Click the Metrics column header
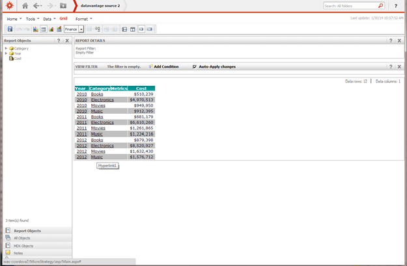The width and height of the screenshot is (407, 266). click(119, 88)
